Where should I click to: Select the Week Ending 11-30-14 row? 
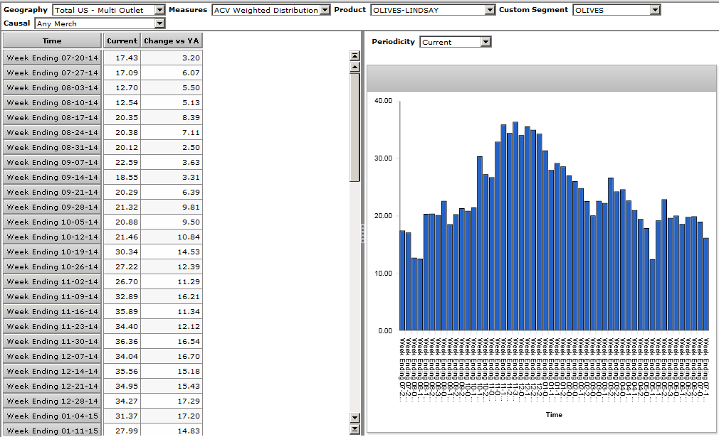pos(52,342)
